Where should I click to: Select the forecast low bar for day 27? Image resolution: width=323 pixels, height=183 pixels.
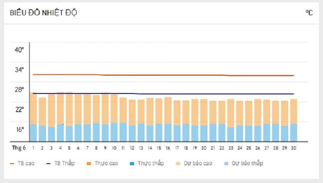[x=266, y=133]
